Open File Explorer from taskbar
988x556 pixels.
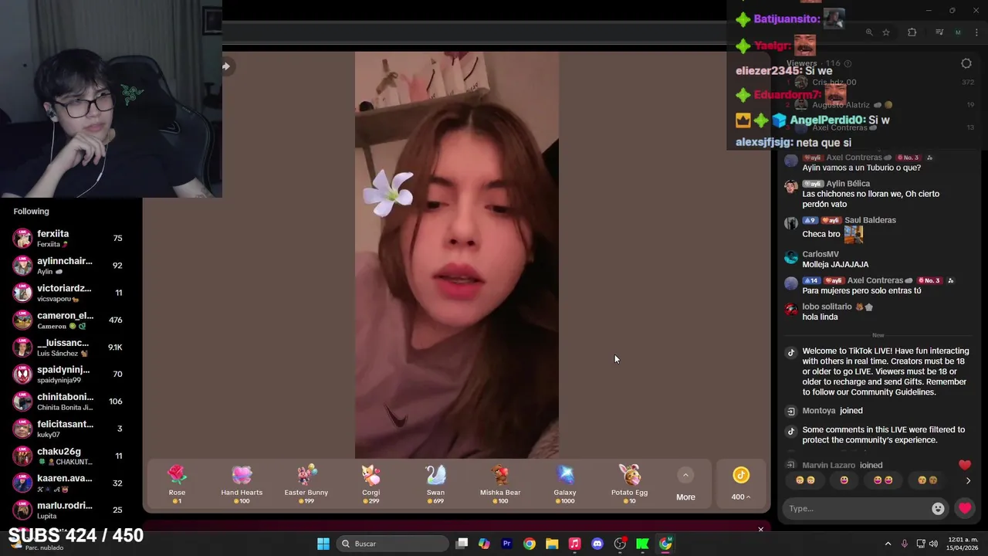(x=552, y=544)
